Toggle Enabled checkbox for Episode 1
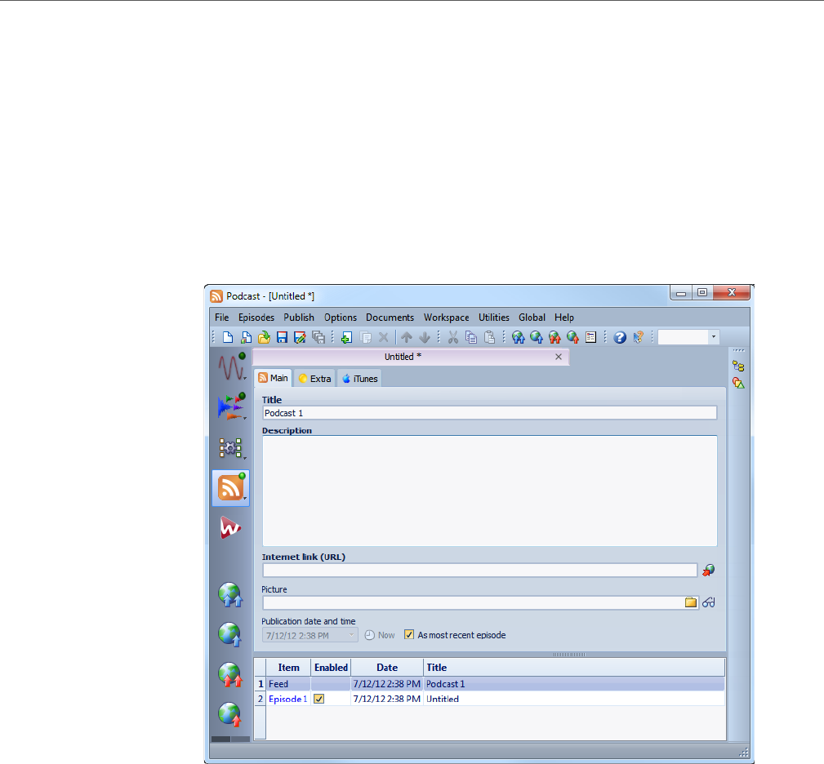824x764 pixels. [319, 699]
